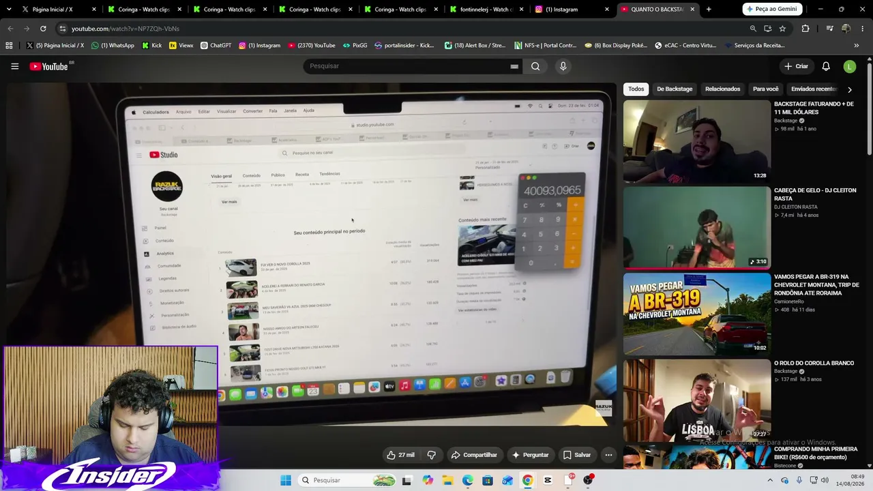Adjust system volume from the speaker tray icon
This screenshot has width=873, height=491.
pos(825,480)
